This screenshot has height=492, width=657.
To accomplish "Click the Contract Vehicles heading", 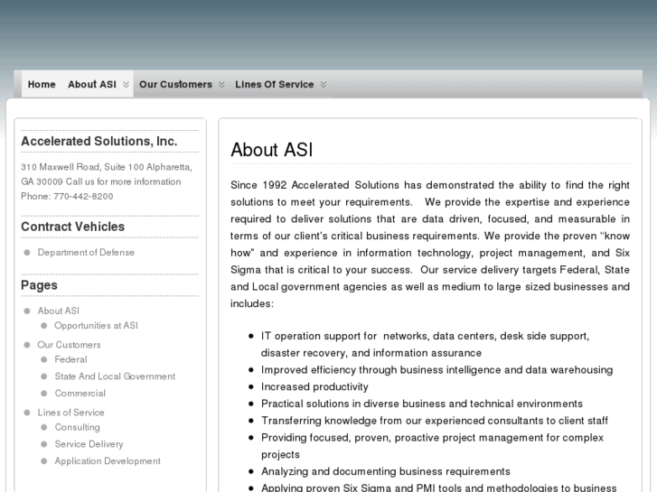I will pos(73,227).
